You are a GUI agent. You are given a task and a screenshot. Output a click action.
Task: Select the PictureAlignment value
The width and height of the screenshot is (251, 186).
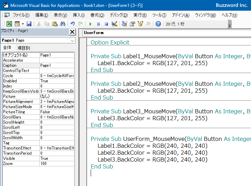57,102
